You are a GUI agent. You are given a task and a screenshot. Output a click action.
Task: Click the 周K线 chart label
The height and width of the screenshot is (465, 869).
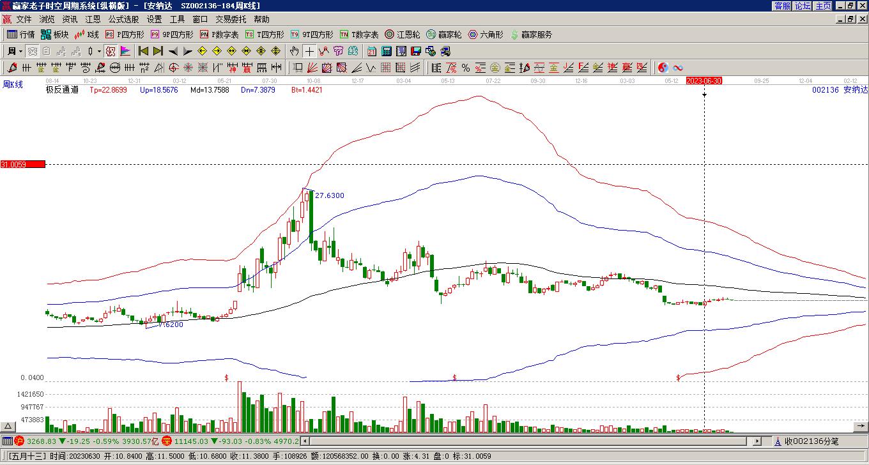click(x=13, y=84)
